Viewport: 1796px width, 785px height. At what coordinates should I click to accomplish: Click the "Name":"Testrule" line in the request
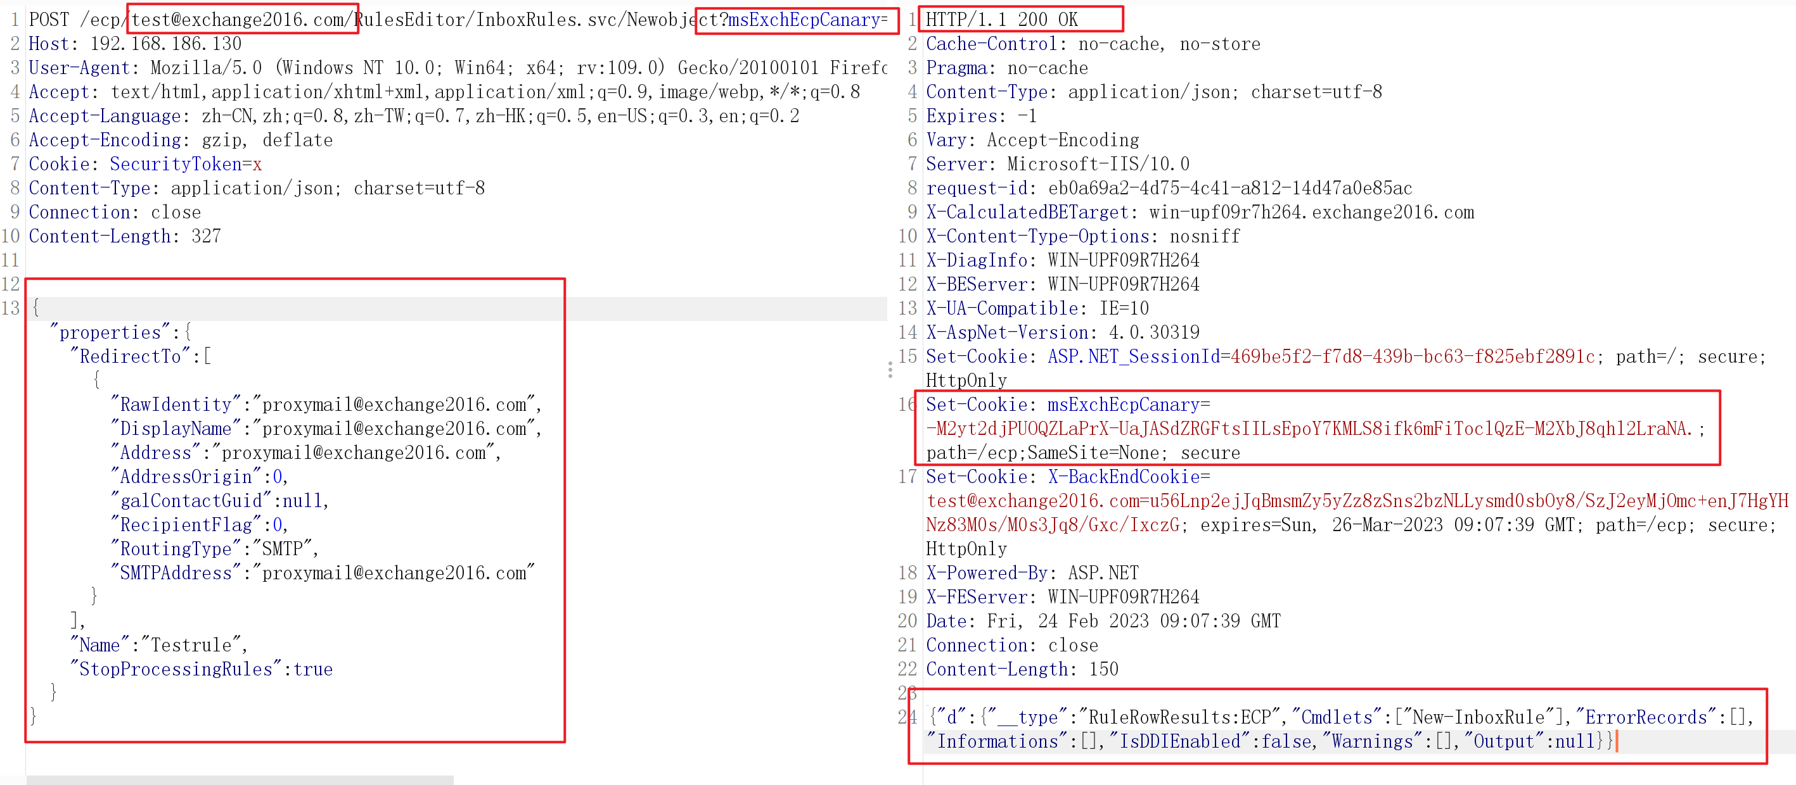pyautogui.click(x=159, y=644)
